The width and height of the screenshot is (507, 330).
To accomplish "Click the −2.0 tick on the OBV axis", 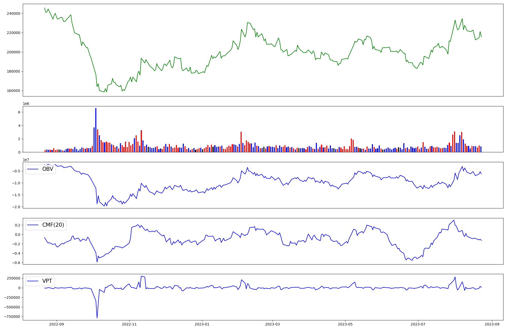I will point(16,207).
